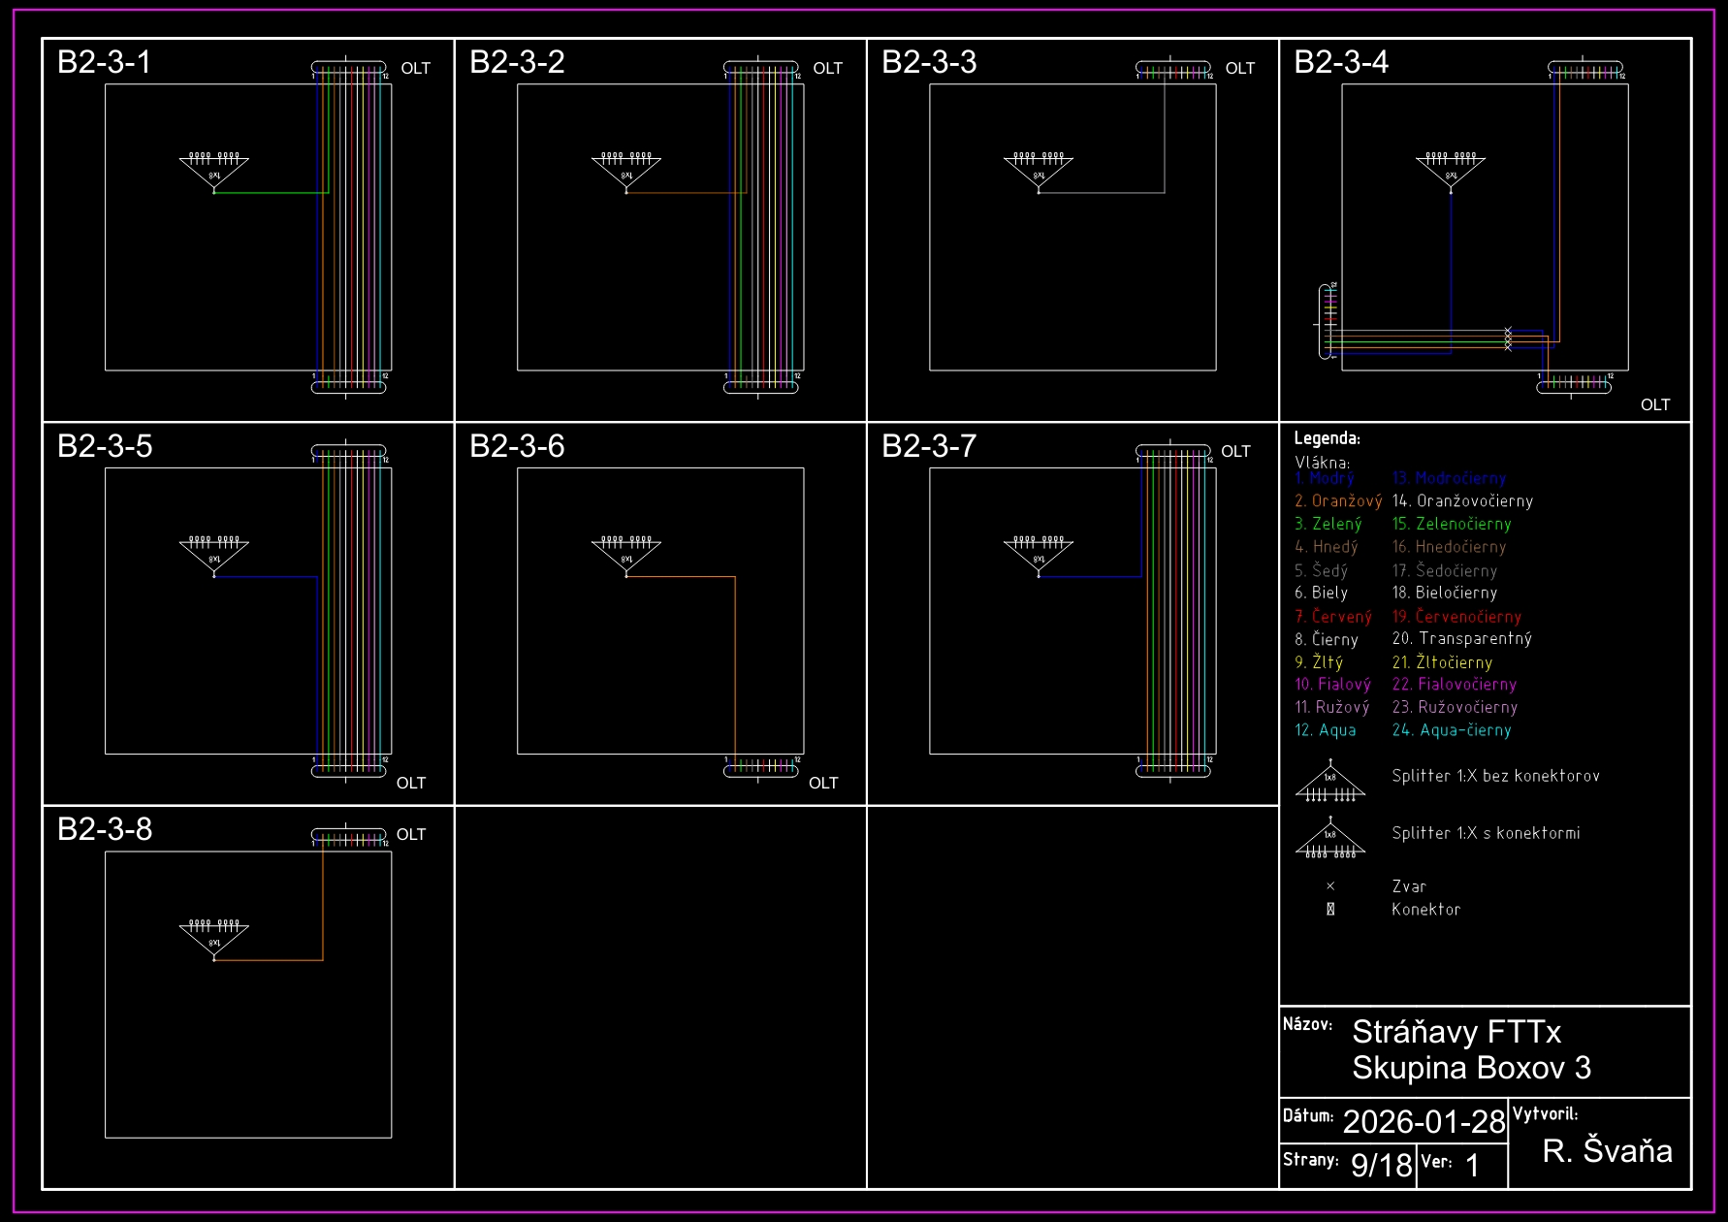Click the splice markers in box B2-3-4
The image size is (1728, 1222).
tap(1508, 338)
